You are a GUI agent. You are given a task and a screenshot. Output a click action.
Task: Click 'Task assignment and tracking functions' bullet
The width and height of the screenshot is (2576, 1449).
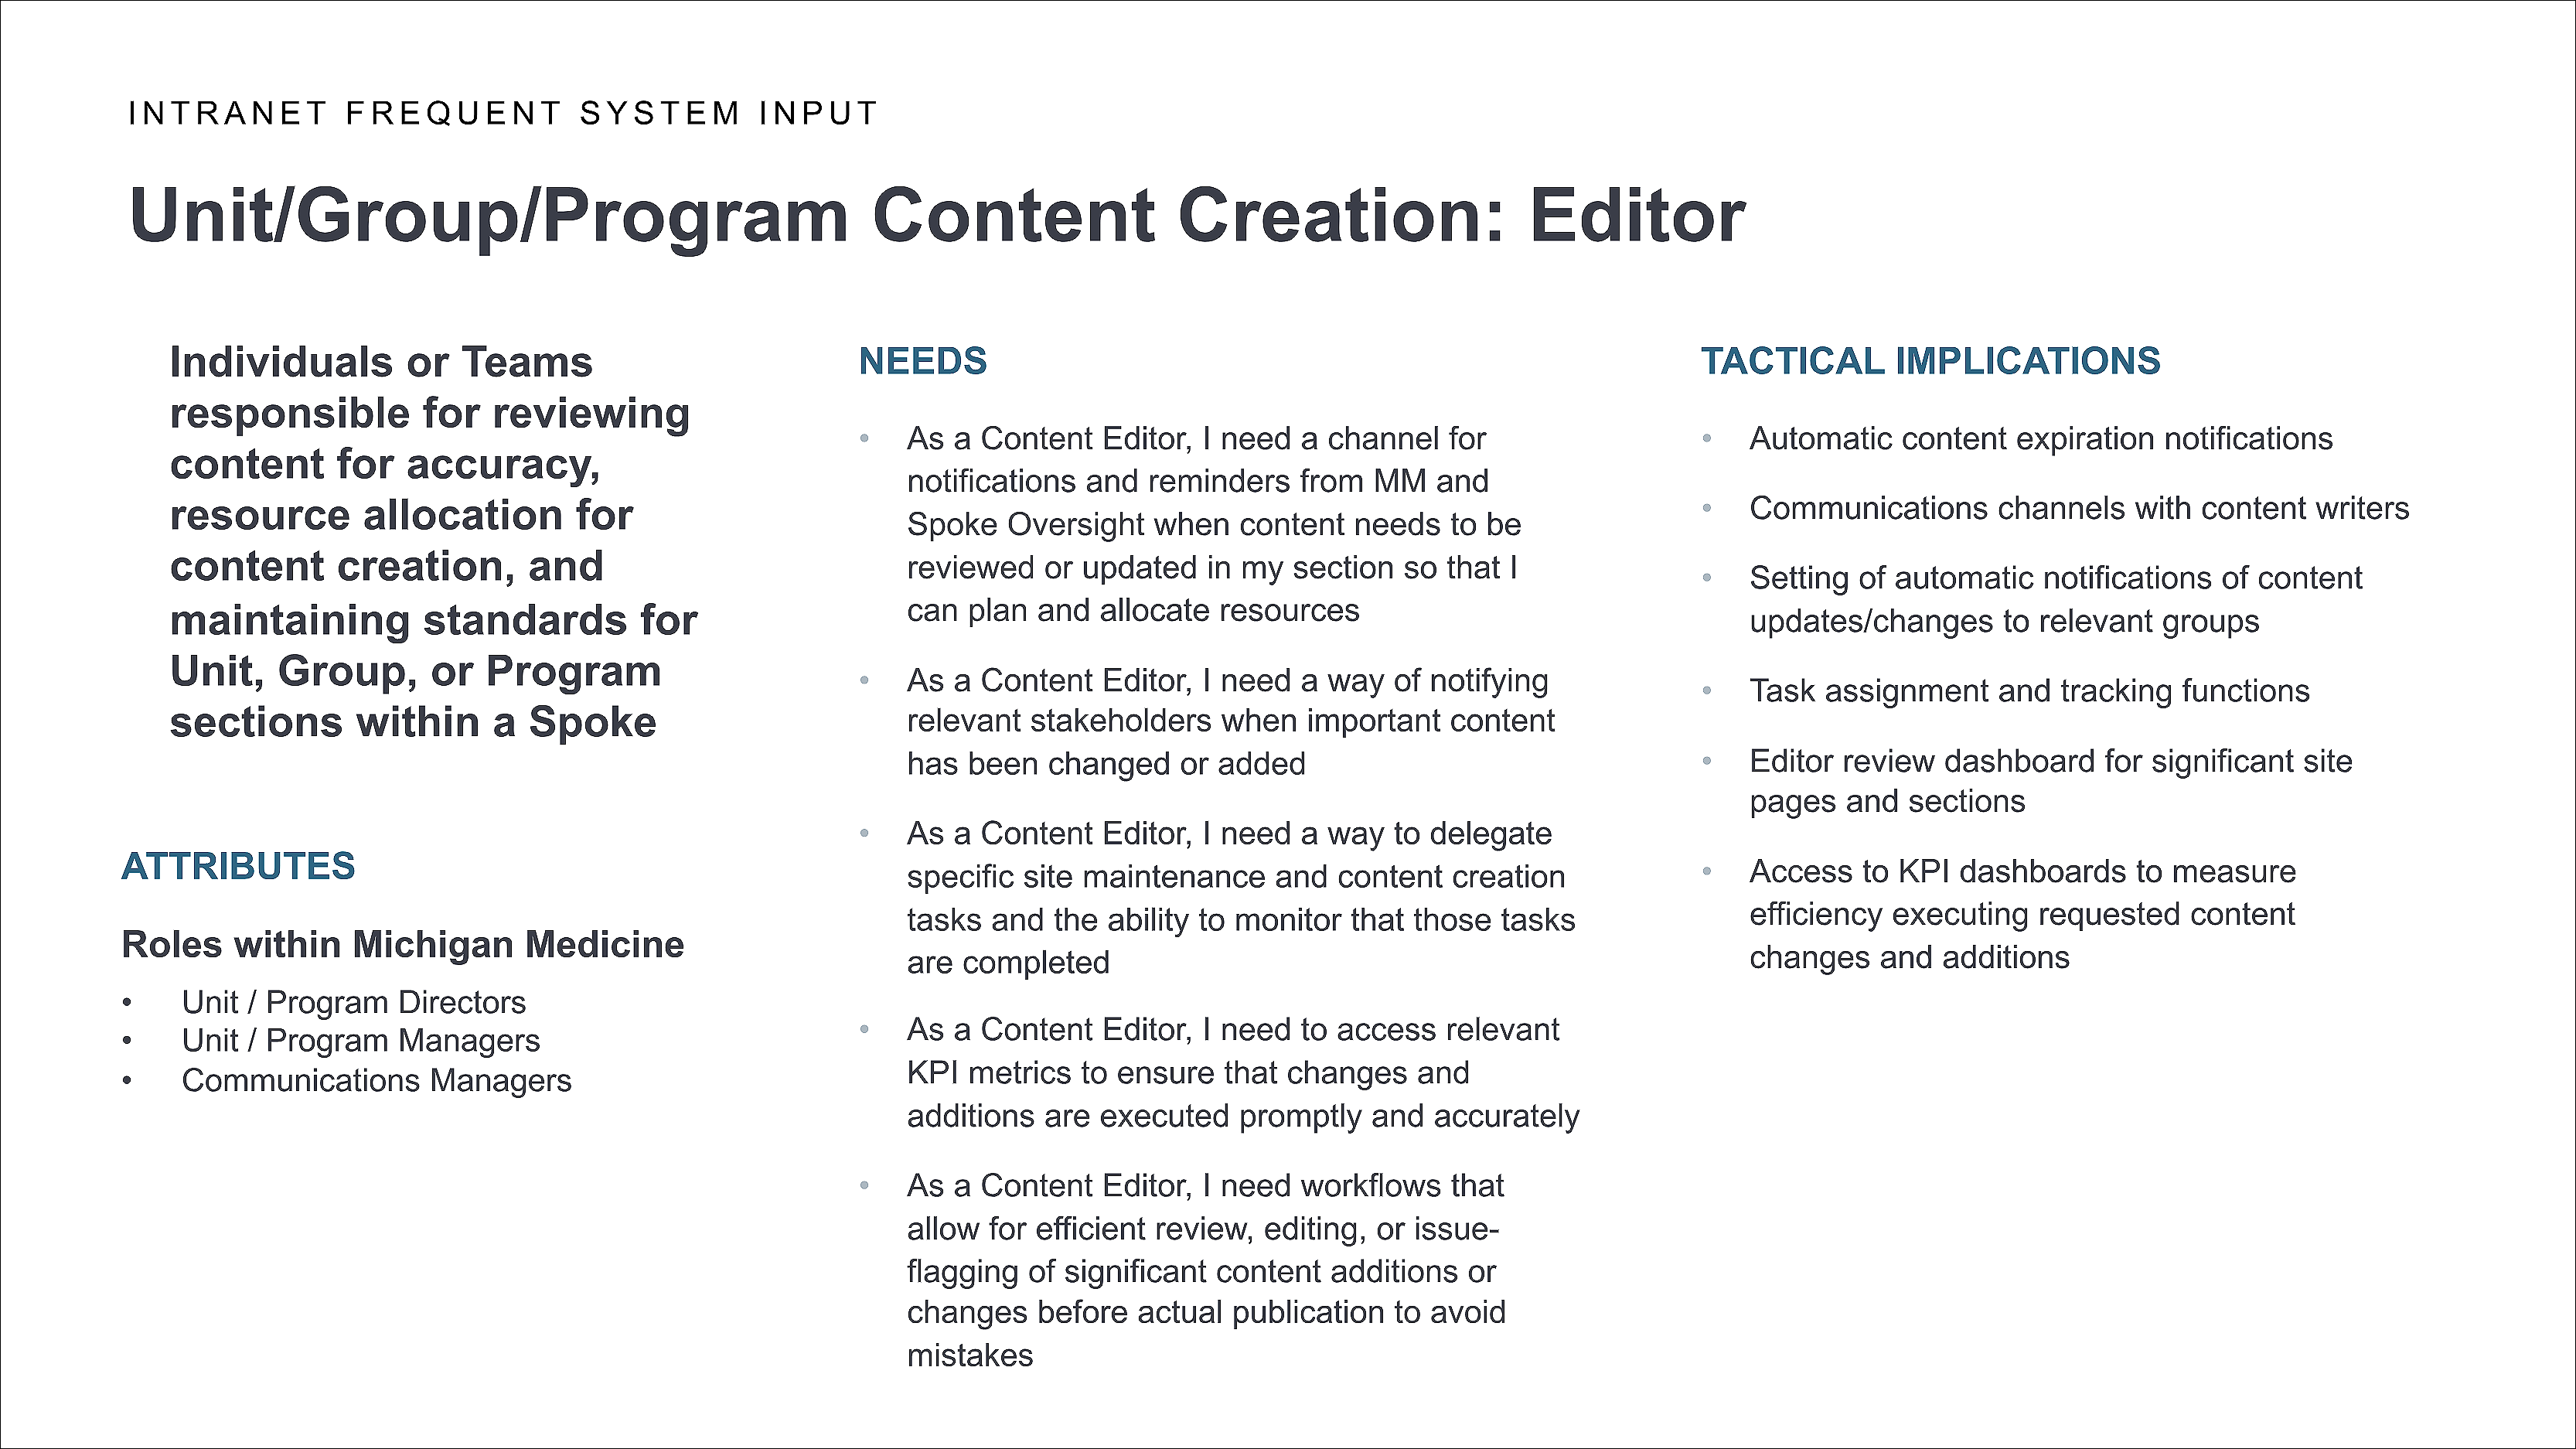[2028, 691]
